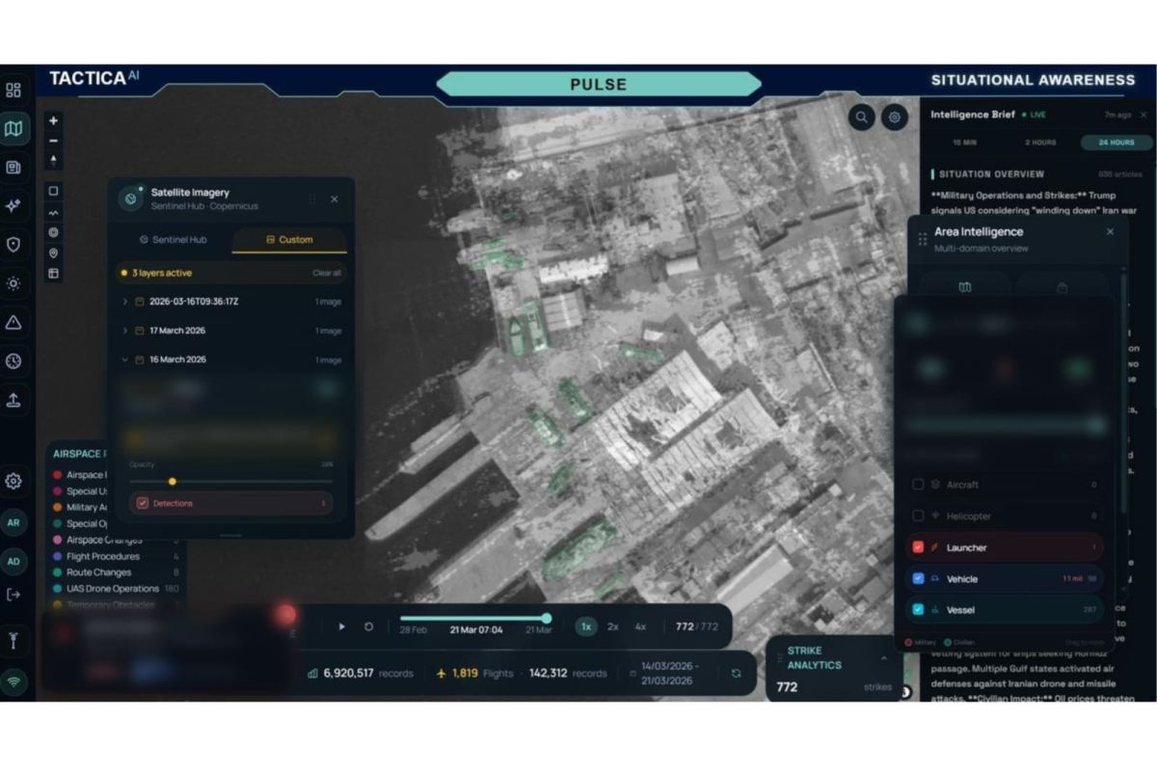This screenshot has width=1157, height=771.
Task: Set playback speed to 2x
Action: (x=613, y=626)
